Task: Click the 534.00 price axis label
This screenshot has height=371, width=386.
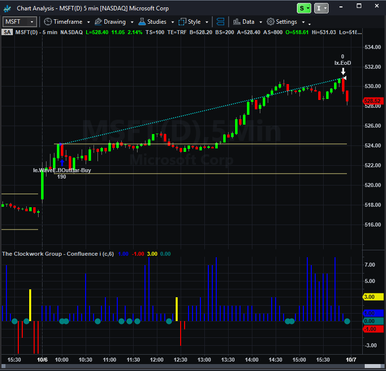Action: pos(373,47)
